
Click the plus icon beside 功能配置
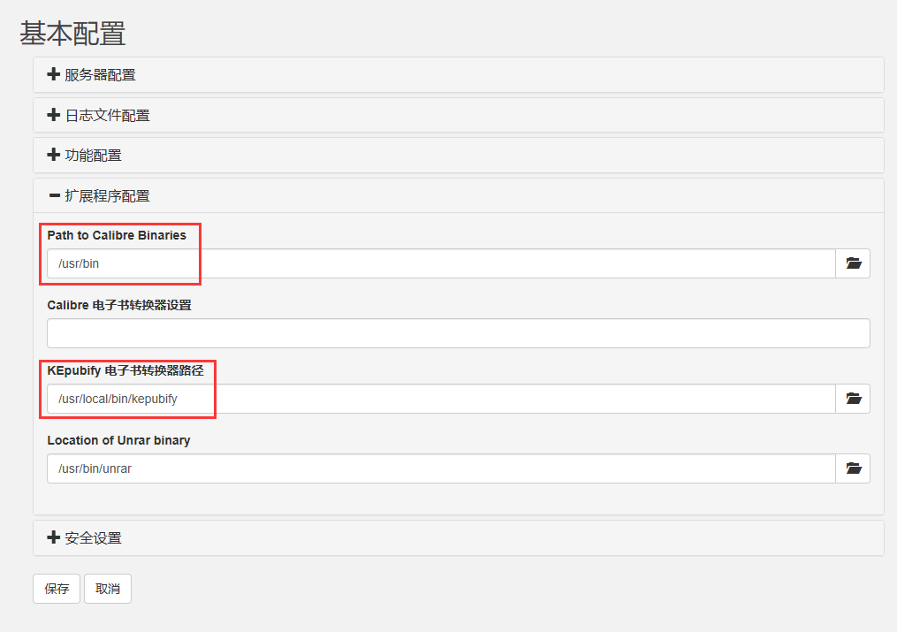click(54, 155)
